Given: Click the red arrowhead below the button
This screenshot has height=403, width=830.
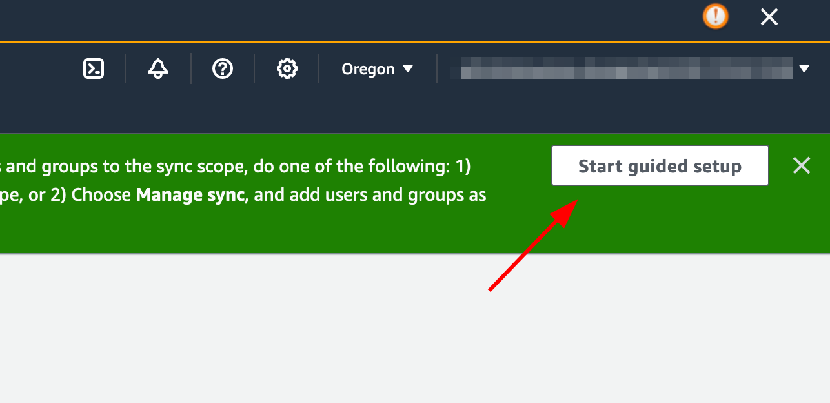Looking at the screenshot, I should [567, 211].
